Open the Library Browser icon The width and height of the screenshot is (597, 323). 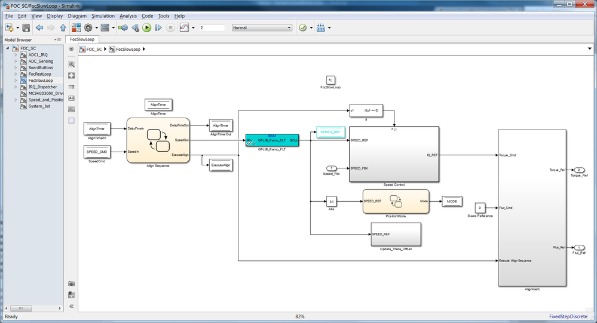[x=76, y=28]
